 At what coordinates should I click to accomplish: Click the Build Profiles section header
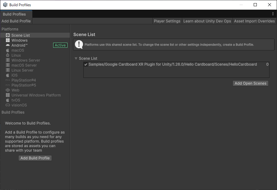[x=13, y=112]
